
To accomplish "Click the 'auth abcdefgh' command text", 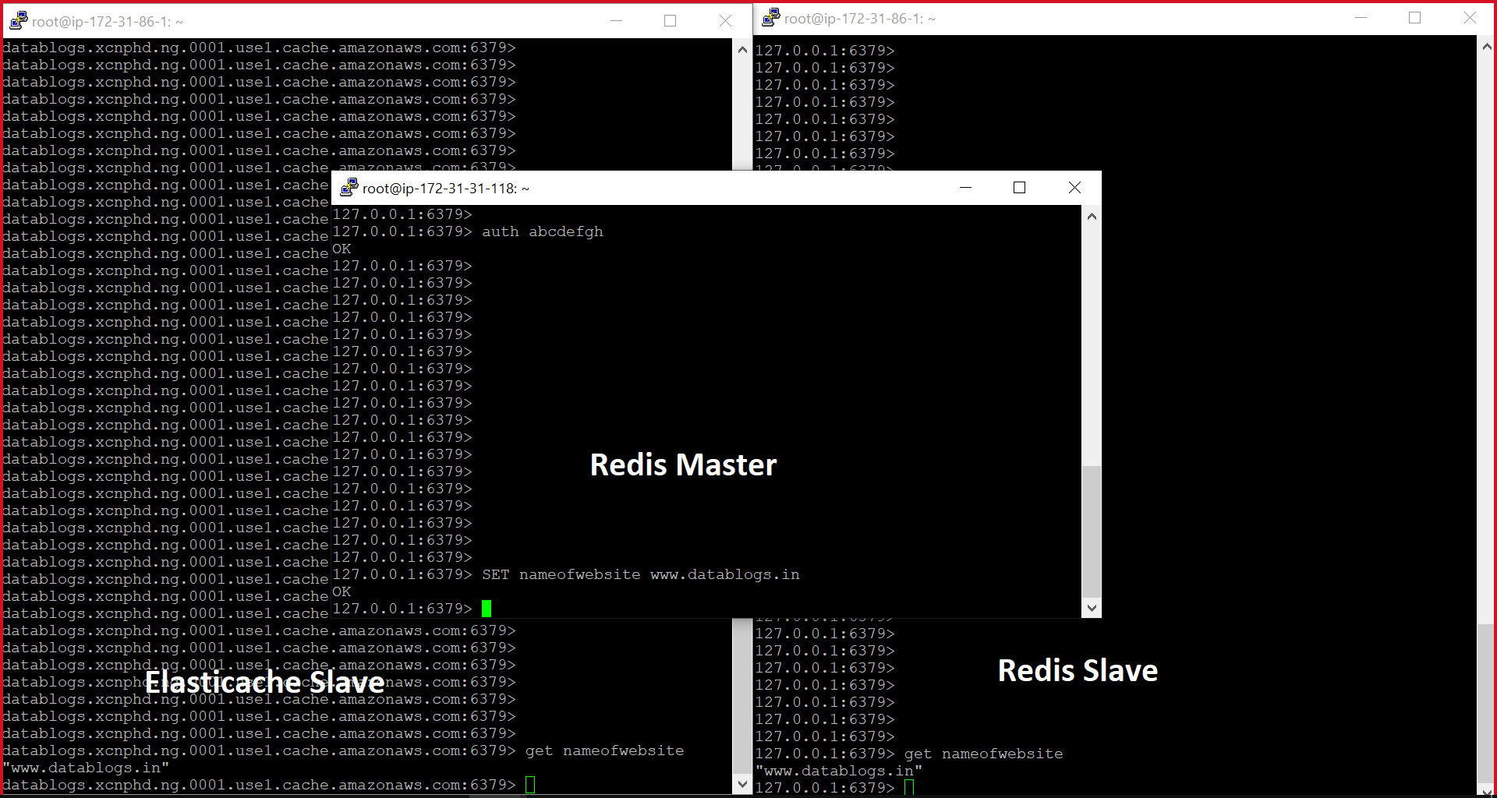I will [x=543, y=231].
